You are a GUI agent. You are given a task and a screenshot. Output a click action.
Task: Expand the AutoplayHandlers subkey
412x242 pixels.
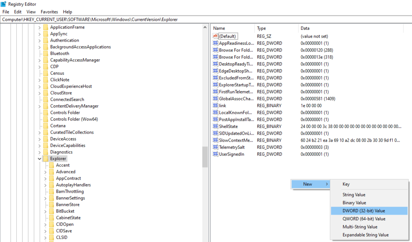click(x=45, y=185)
